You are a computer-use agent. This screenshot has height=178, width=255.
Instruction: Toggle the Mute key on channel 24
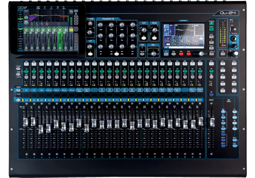pos(200,64)
